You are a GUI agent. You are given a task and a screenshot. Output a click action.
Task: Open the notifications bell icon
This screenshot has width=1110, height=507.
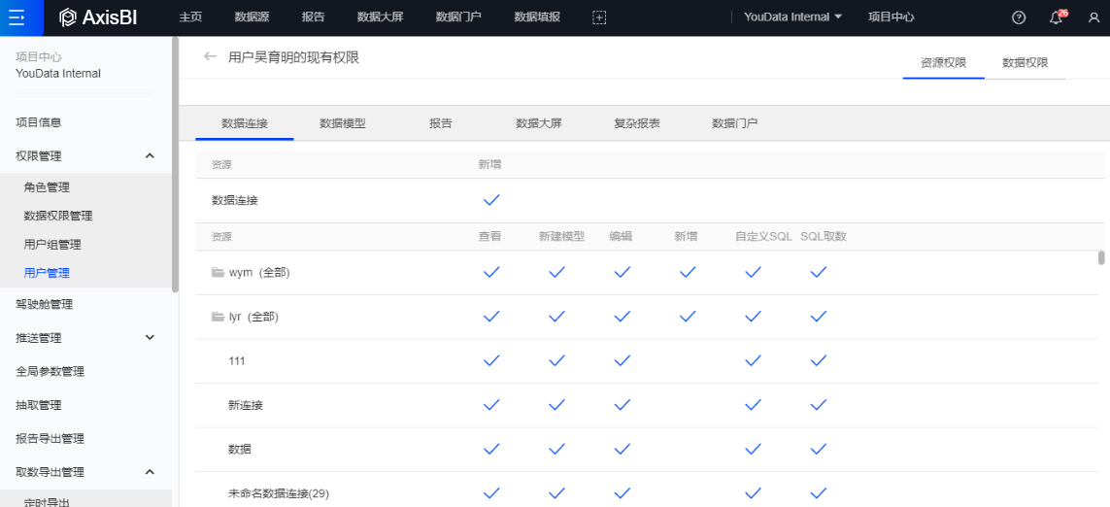point(1056,17)
